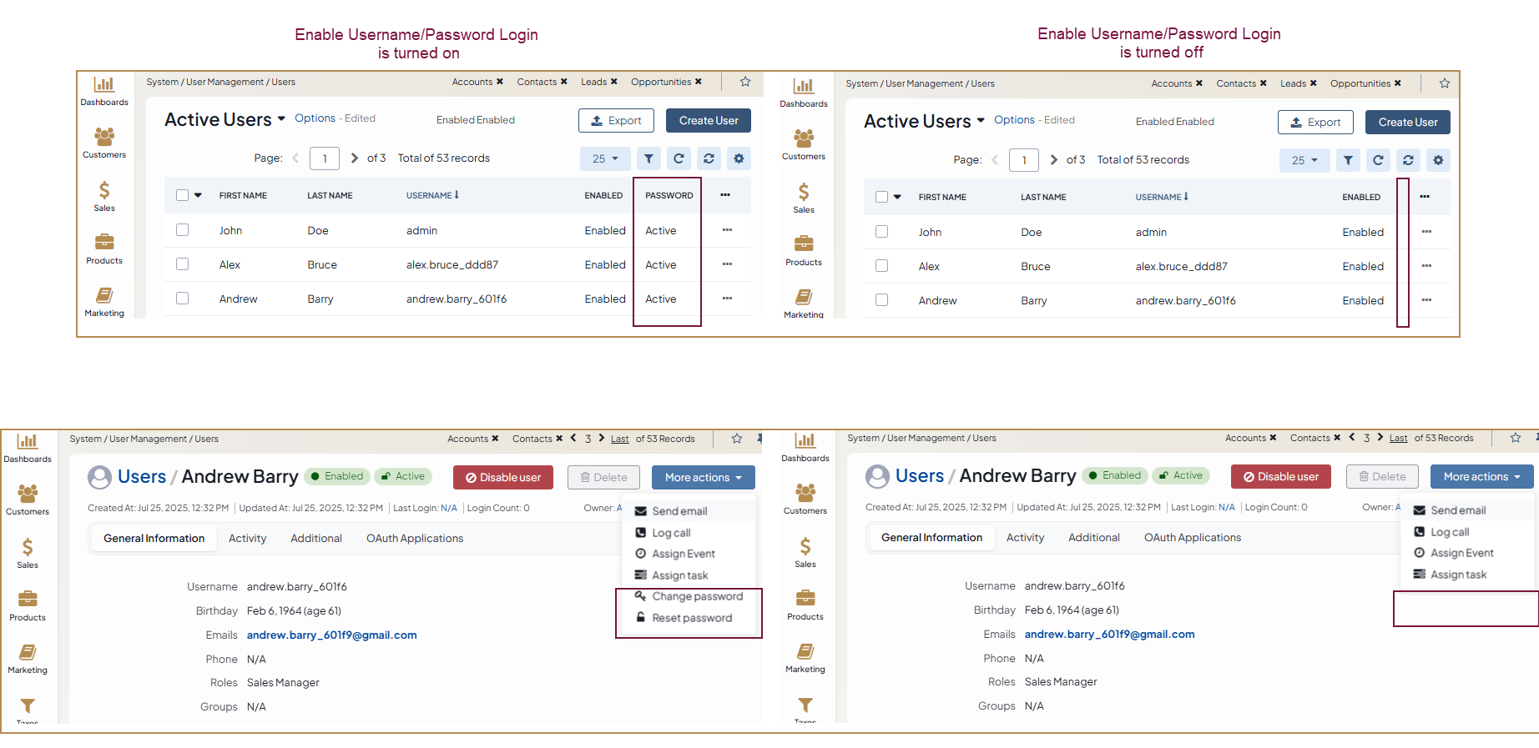Open Customers in sidebar beside Password column grid
The image size is (1539, 748).
(104, 143)
